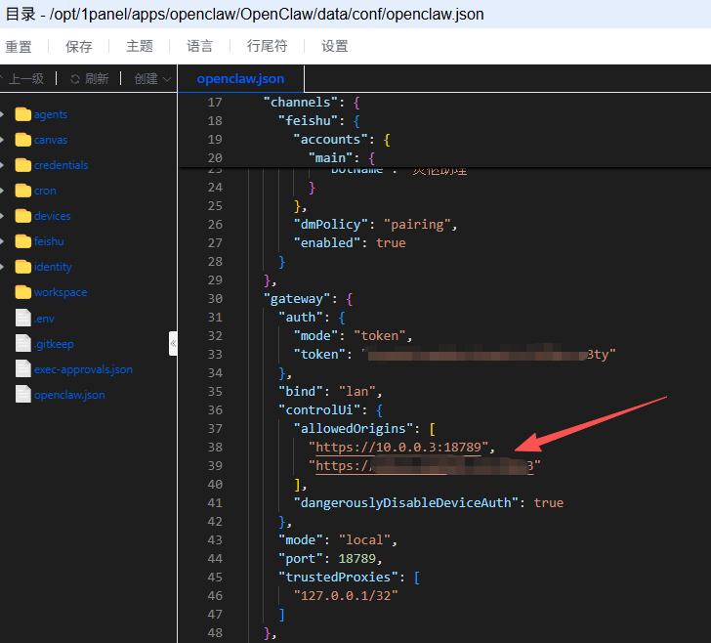Open the 创建 (create) dropdown
This screenshot has height=643, width=711.
[152, 79]
